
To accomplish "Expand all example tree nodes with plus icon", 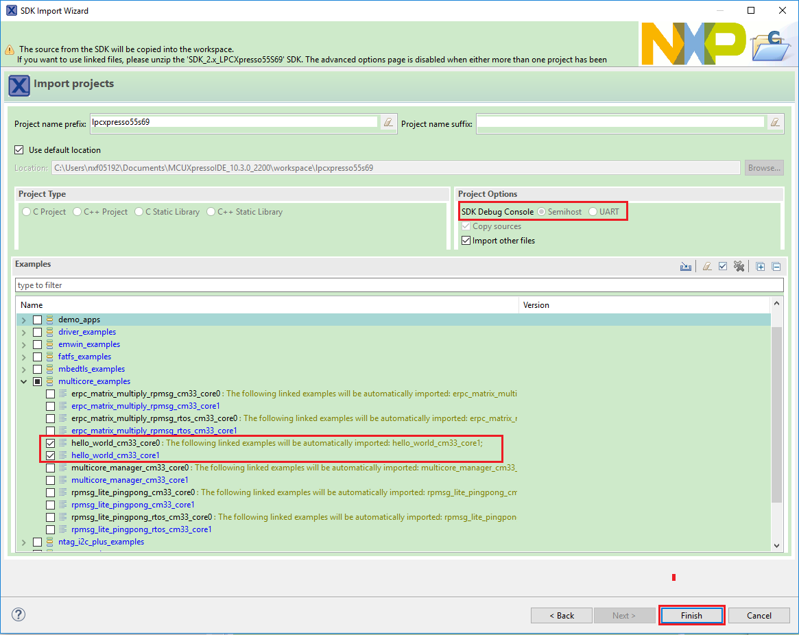I will pyautogui.click(x=761, y=267).
